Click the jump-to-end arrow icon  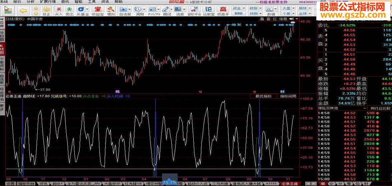[x=291, y=19]
